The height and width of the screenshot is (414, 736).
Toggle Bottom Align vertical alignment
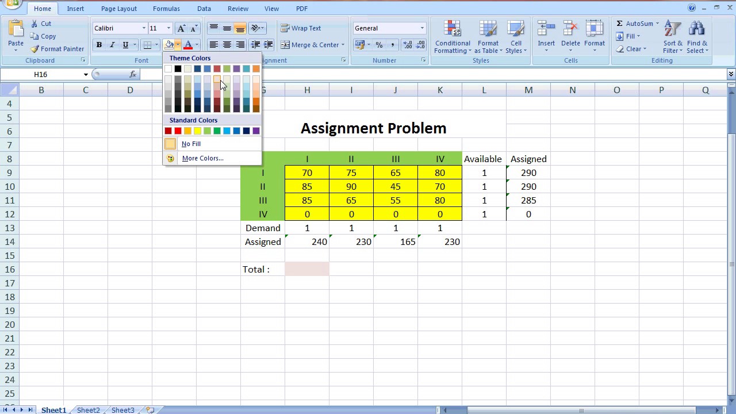coord(240,28)
